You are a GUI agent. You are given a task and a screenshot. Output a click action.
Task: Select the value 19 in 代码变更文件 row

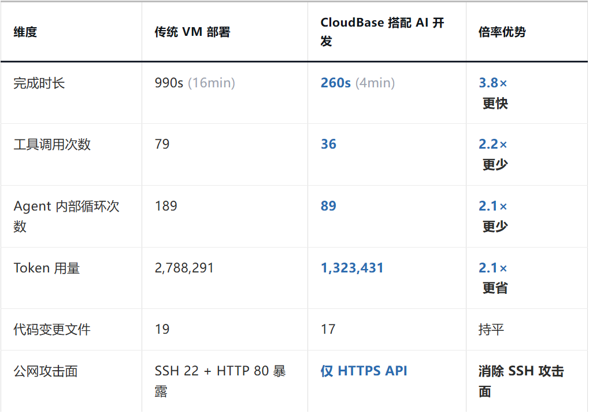(x=162, y=329)
